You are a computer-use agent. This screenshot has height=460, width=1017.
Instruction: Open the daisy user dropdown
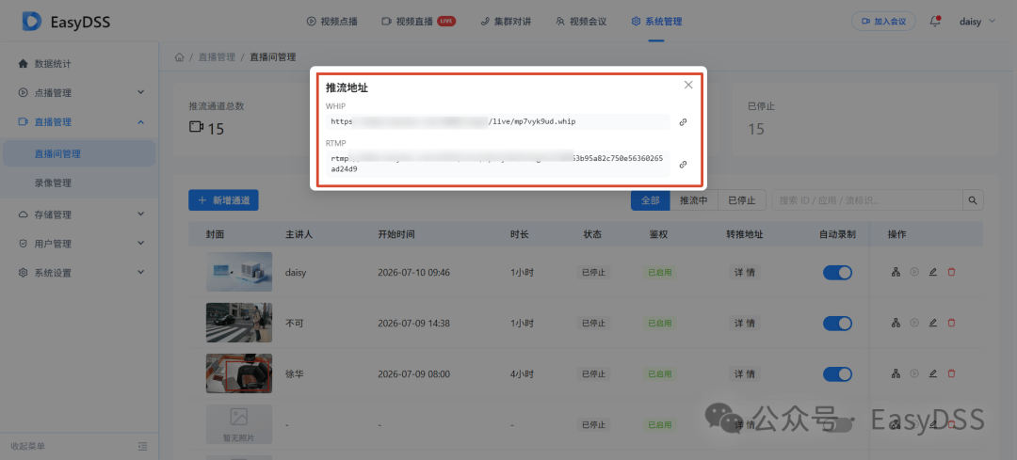click(x=977, y=22)
